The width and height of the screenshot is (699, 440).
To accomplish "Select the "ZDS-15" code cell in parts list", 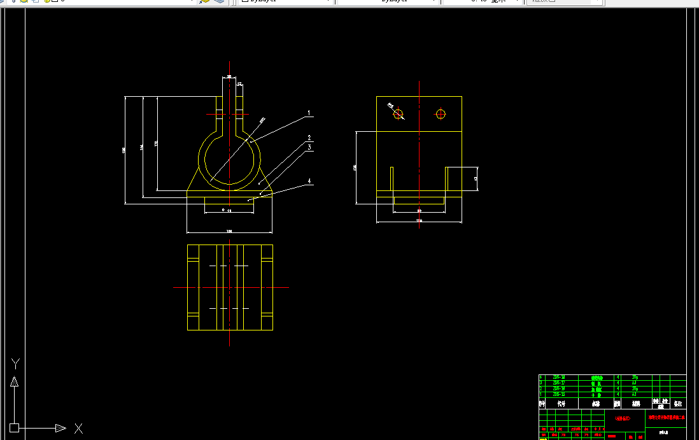I will [561, 395].
